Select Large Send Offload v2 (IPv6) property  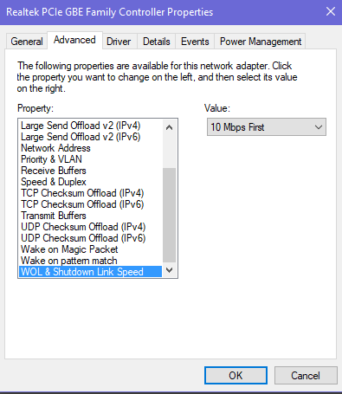90,137
